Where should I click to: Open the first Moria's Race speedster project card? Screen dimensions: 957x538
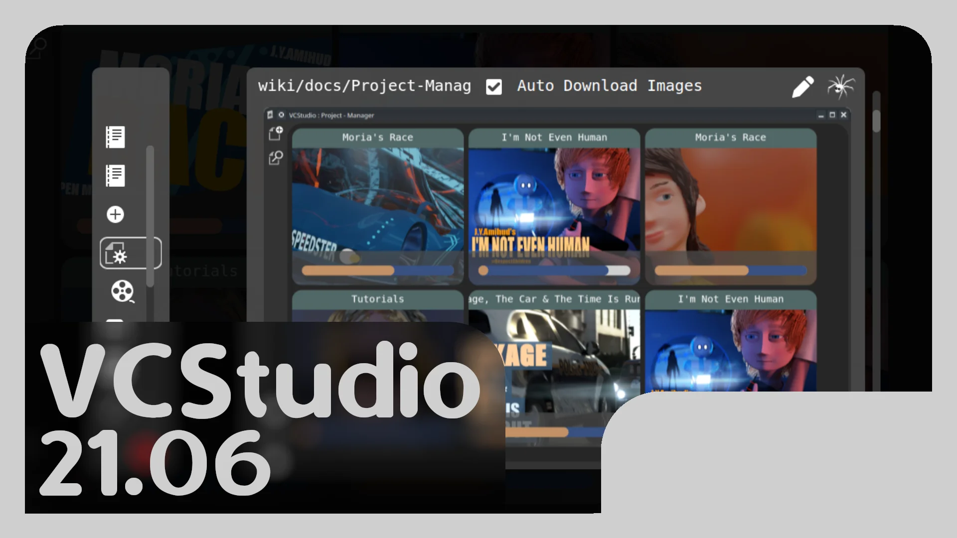(378, 207)
